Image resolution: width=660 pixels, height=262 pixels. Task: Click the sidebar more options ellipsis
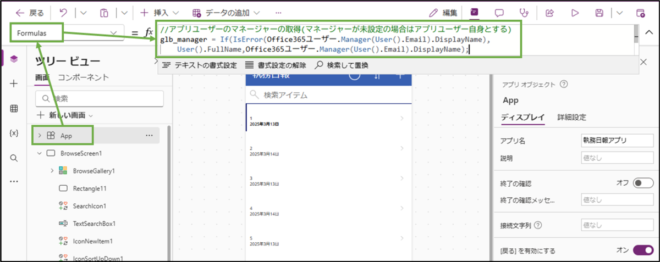coord(14,182)
